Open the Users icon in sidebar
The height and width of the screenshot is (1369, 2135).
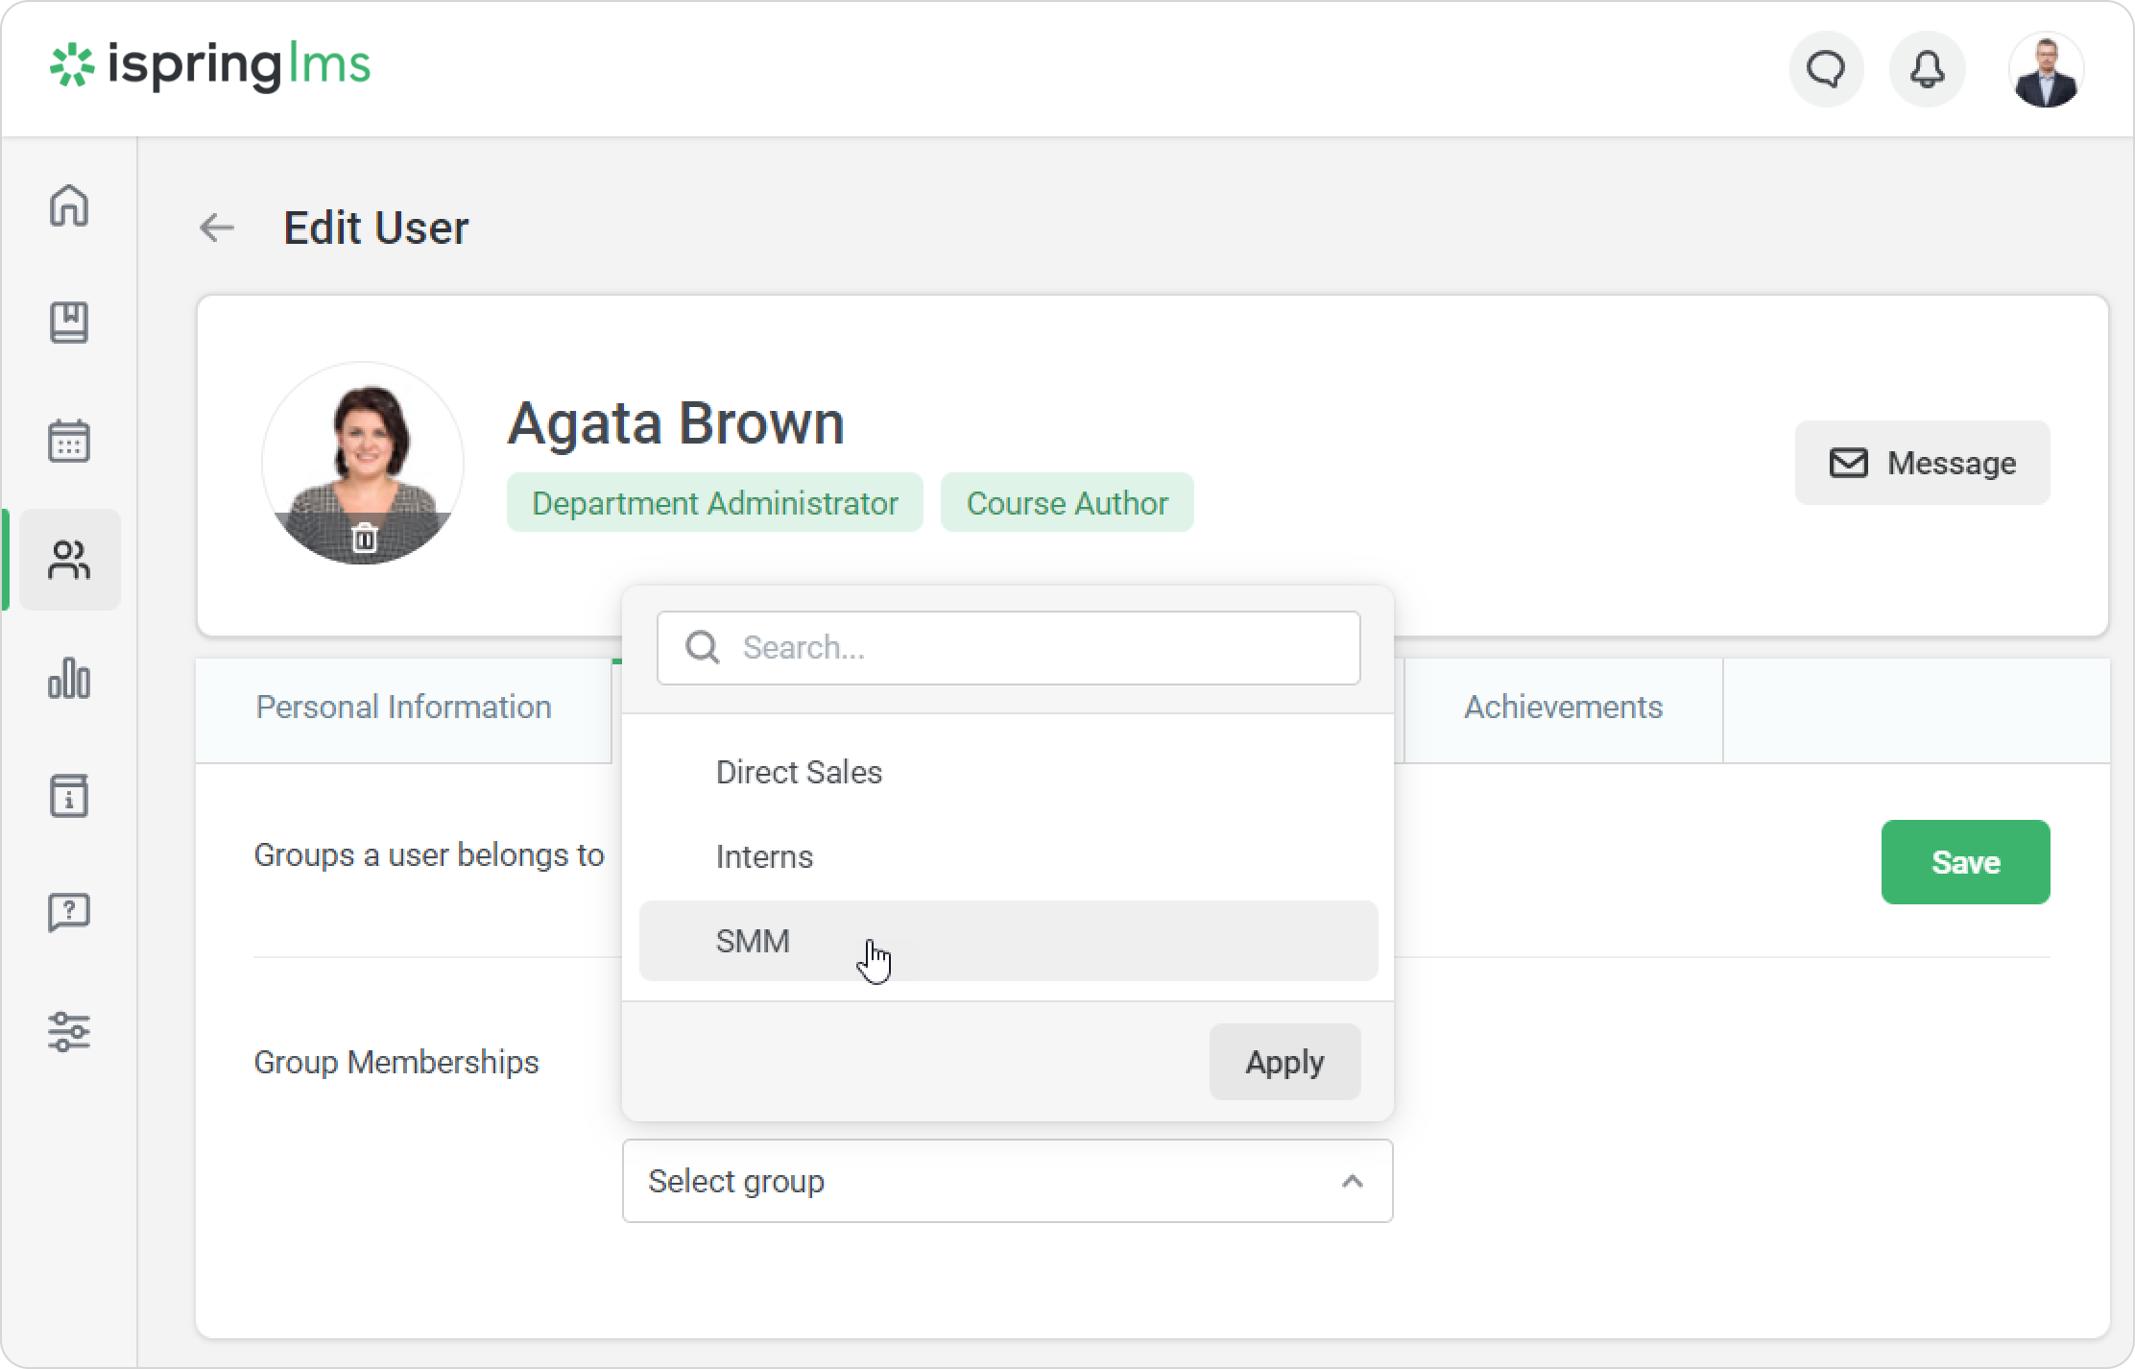click(x=69, y=561)
